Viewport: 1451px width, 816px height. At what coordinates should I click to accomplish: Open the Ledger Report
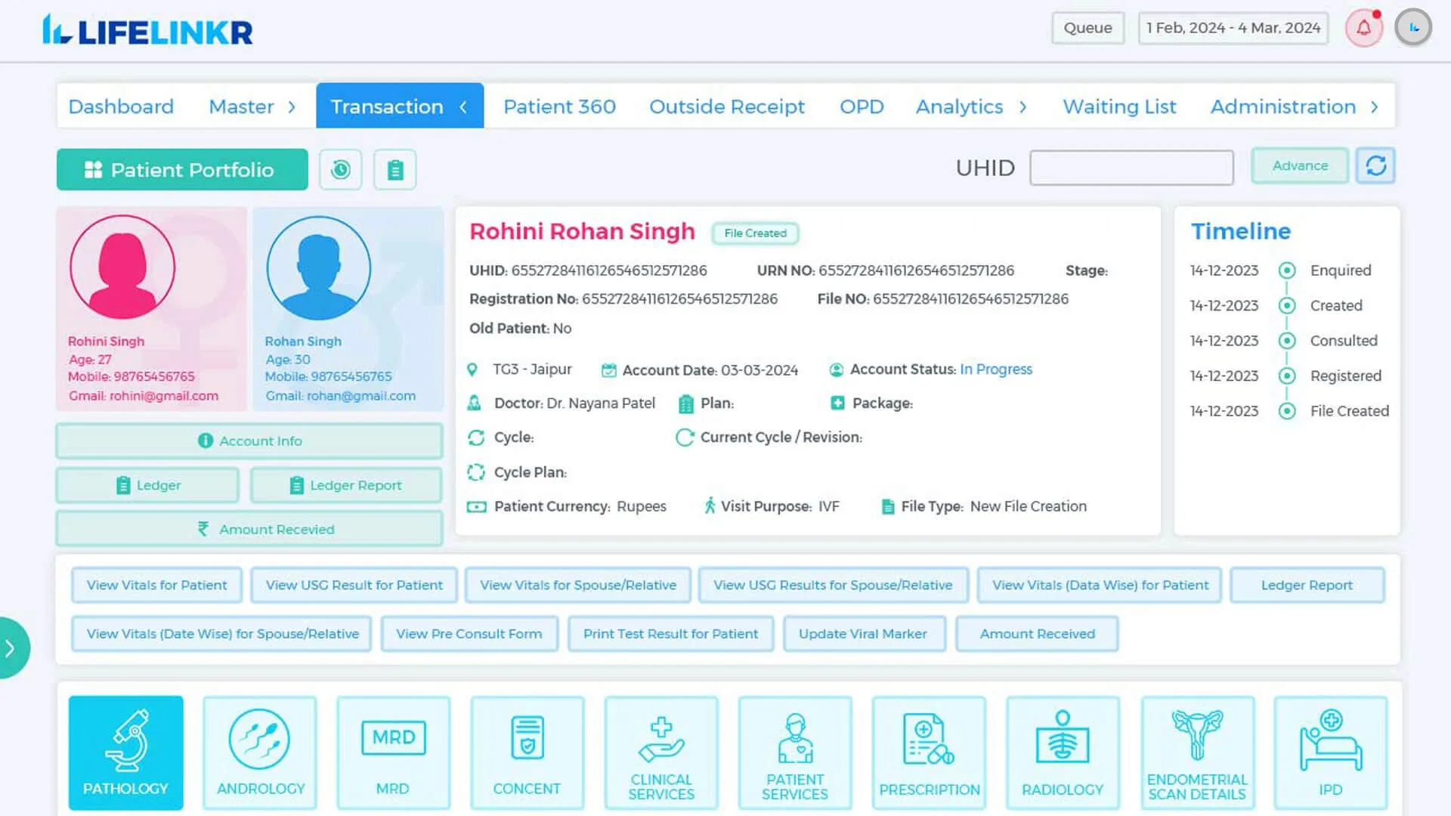(345, 485)
